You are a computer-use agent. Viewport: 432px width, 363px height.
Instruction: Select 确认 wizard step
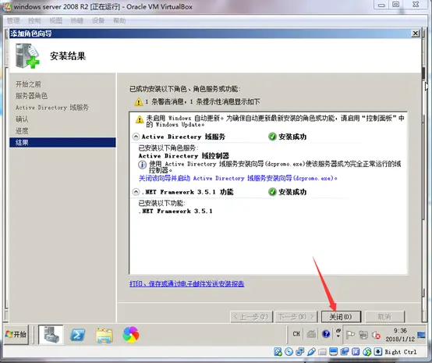point(22,119)
